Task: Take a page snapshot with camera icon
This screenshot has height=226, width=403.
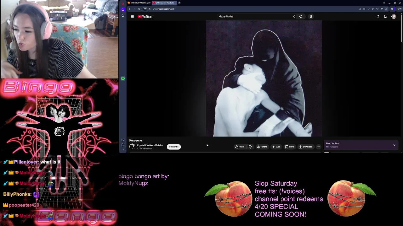Action: (x=364, y=9)
